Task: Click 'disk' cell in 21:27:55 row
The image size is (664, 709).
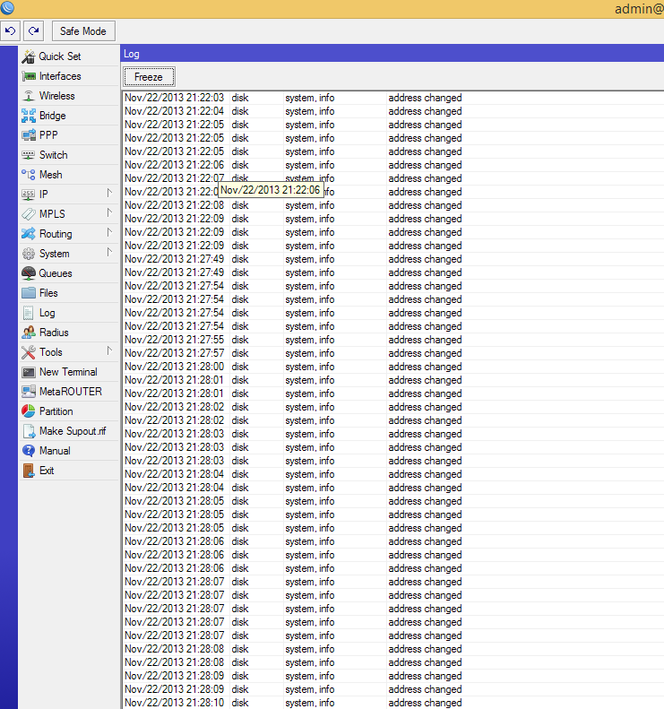Action: pos(240,340)
